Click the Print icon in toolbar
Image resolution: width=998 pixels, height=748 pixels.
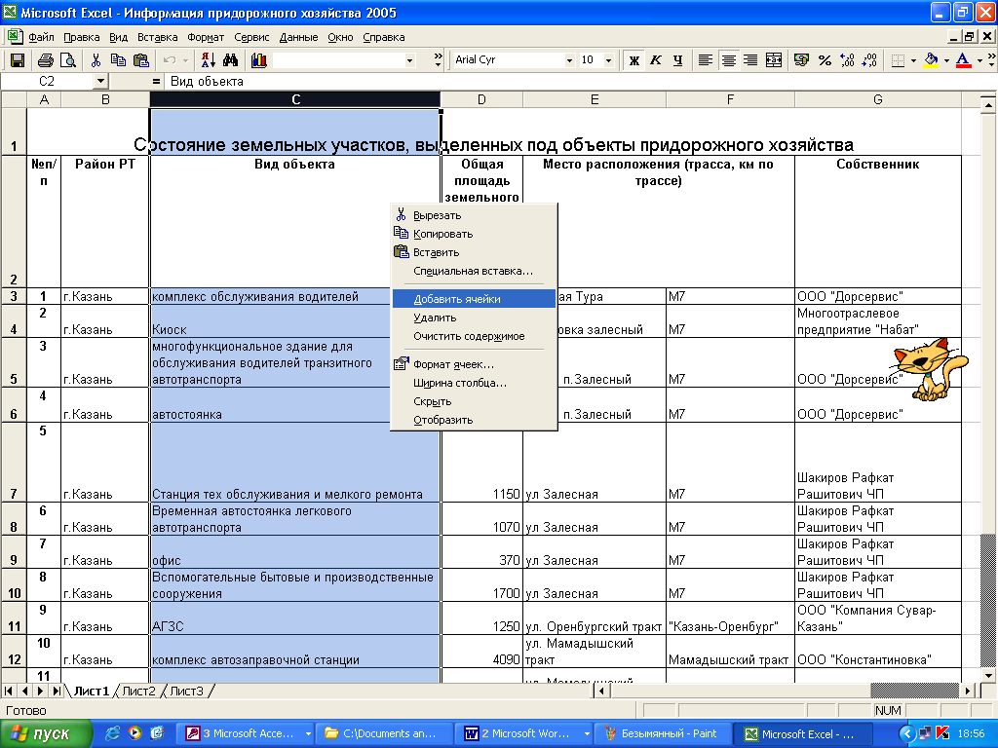[45, 60]
